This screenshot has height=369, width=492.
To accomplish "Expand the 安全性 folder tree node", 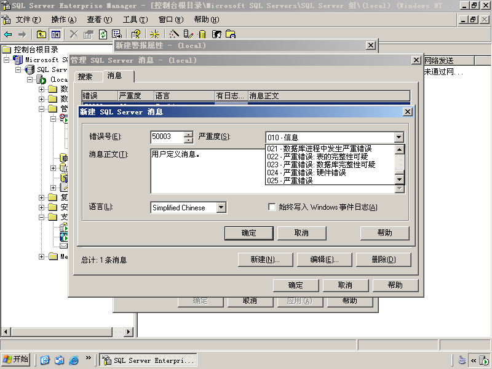I will tap(41, 207).
